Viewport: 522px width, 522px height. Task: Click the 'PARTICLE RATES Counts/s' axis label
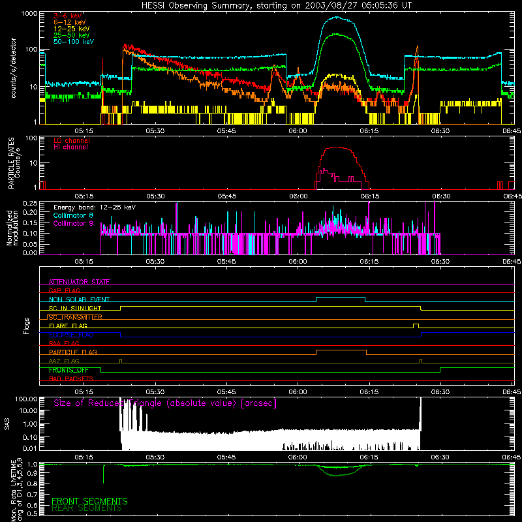point(14,163)
